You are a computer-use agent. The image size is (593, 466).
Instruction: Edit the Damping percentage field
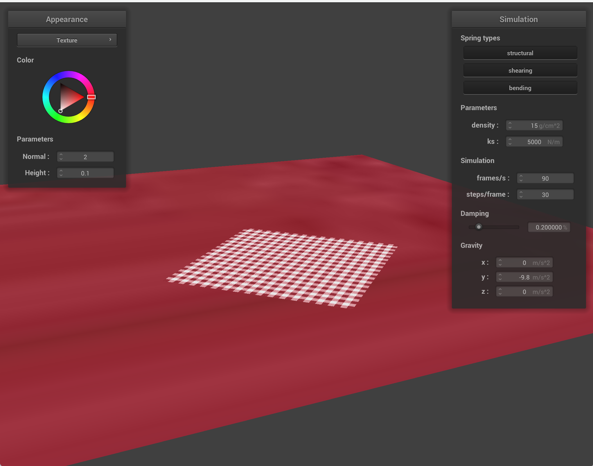tap(549, 227)
